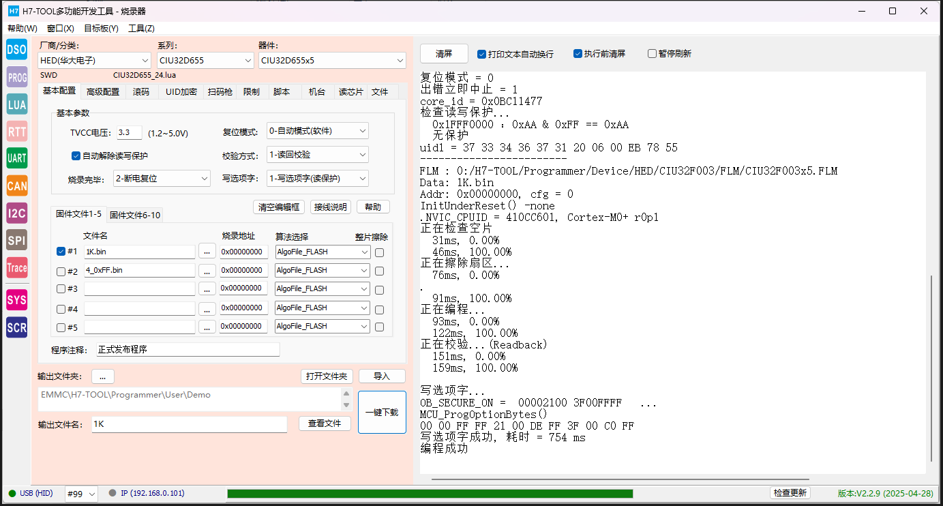Click the USB (HID) green status indicator
943x506 pixels.
tap(12, 493)
